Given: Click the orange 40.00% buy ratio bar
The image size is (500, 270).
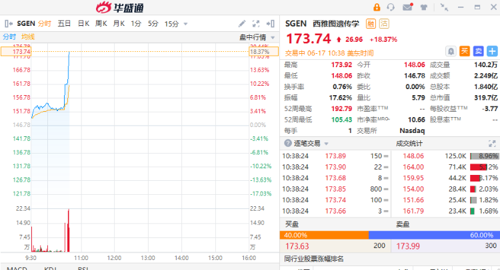Looking at the screenshot, I should click(x=324, y=235).
